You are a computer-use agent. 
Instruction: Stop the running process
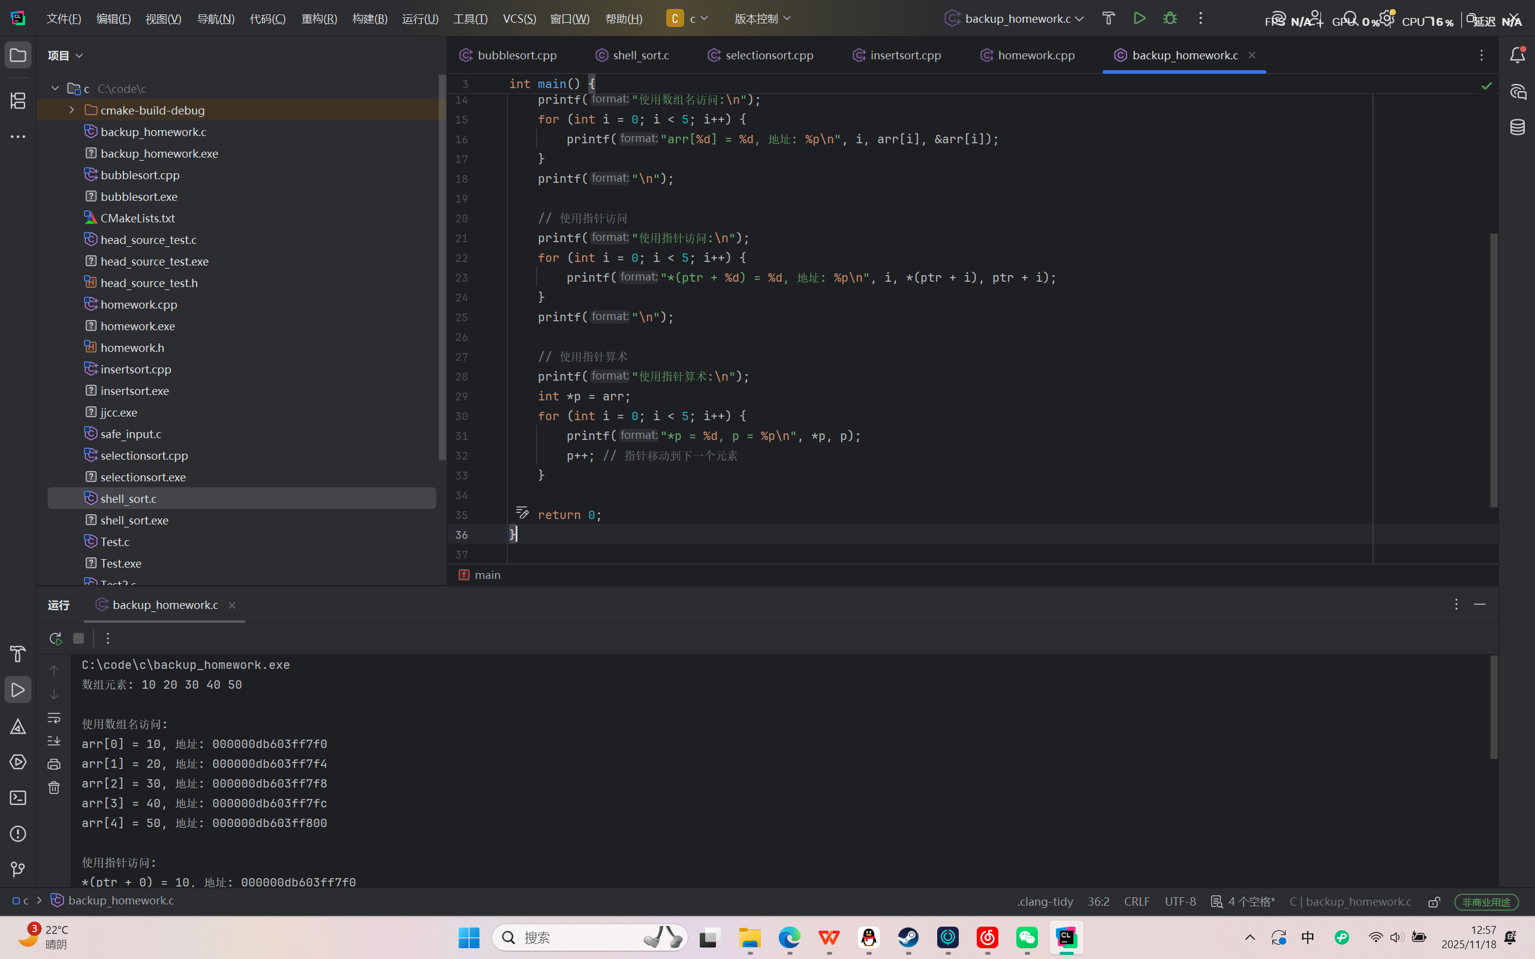[79, 638]
